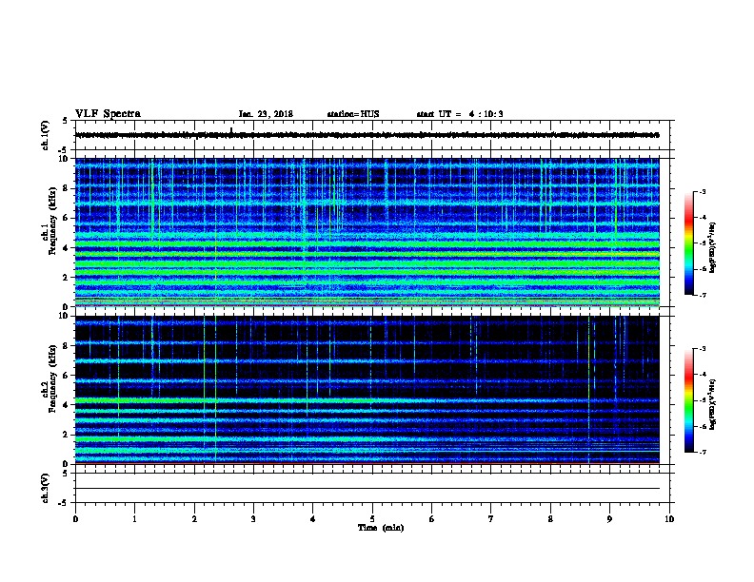
Task: Click the "VLF Spectra" plot title
Action: tap(108, 114)
